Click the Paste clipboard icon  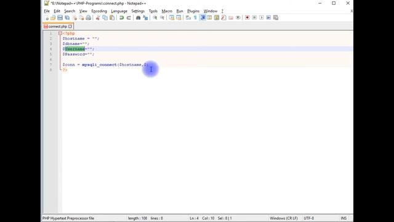pyautogui.click(x=112, y=18)
